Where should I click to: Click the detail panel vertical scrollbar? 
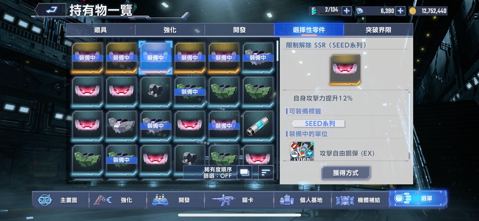[x=409, y=125]
